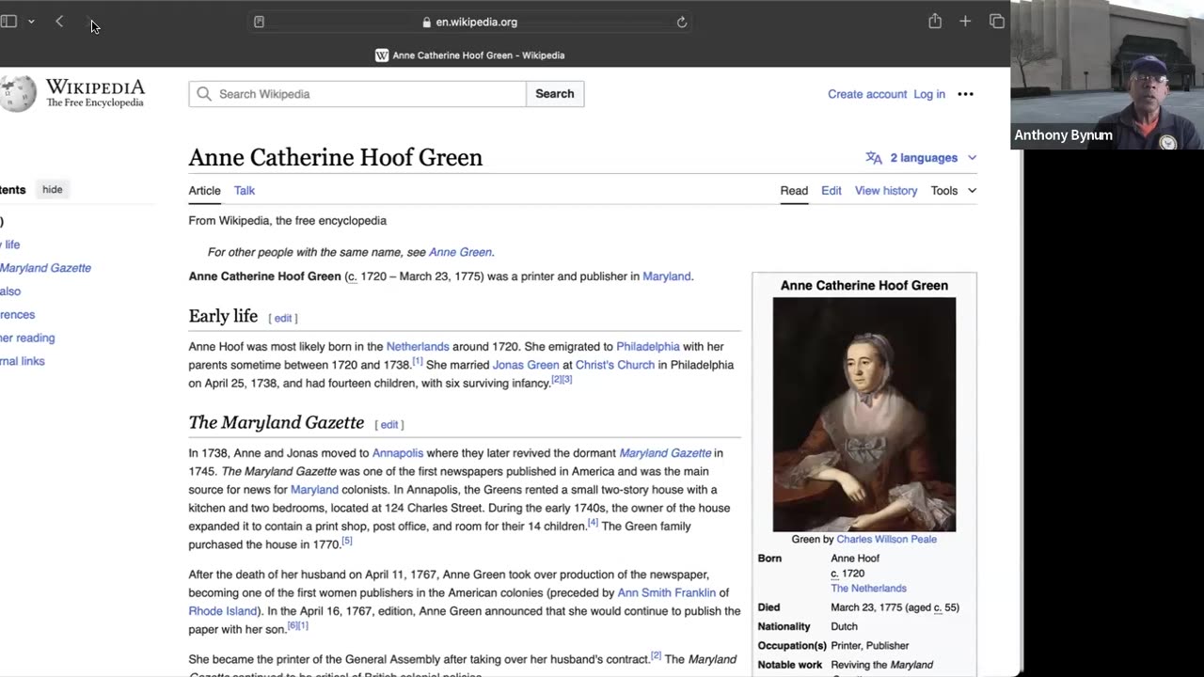
Task: Open the Share icon in Safari toolbar
Action: point(935,21)
